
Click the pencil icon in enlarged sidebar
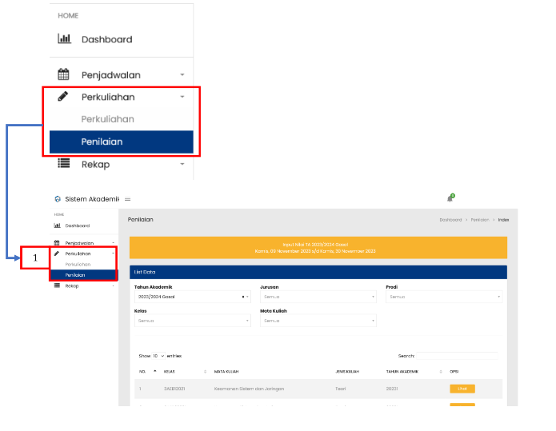point(64,97)
